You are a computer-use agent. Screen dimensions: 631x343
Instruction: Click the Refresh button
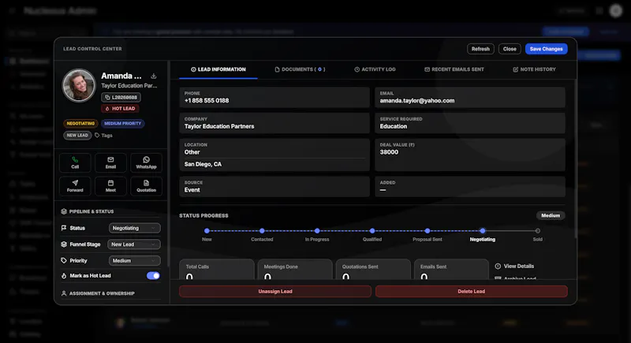point(480,49)
